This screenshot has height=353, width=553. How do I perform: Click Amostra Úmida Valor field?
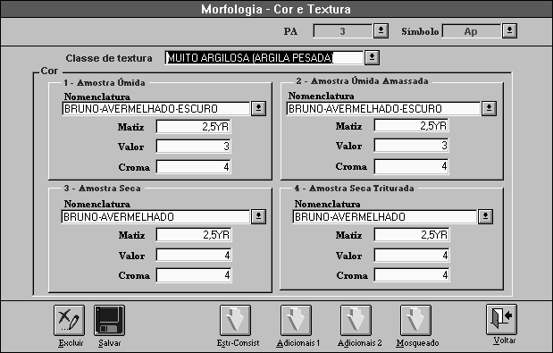pos(193,147)
